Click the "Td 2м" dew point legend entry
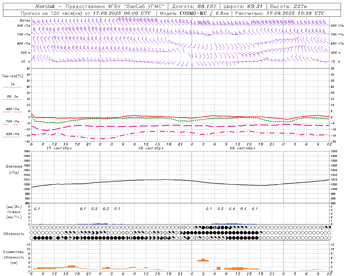 click(13, 96)
